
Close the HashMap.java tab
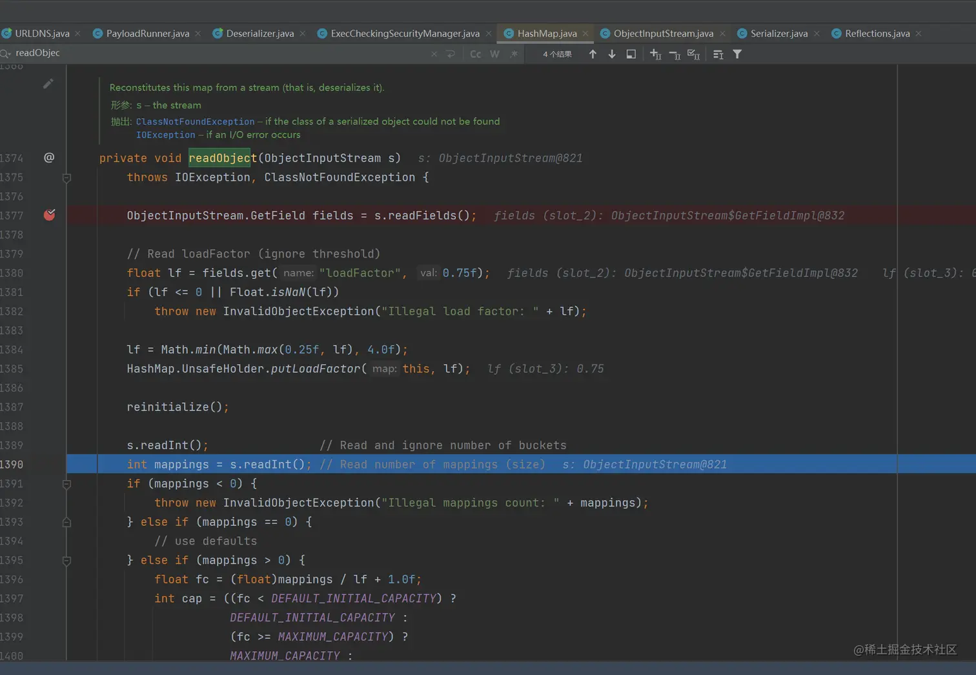585,34
